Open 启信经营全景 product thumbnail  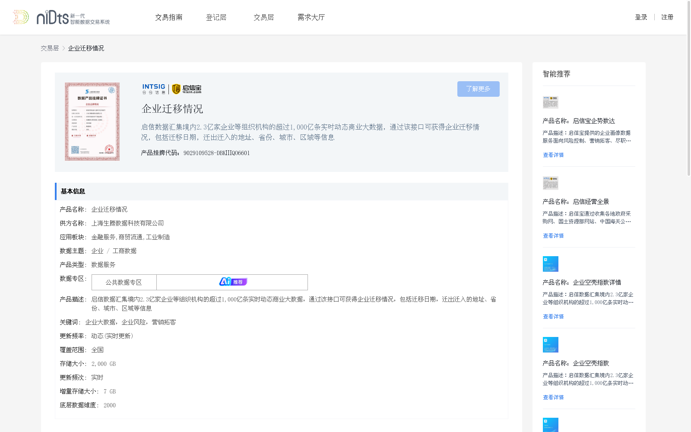click(x=551, y=183)
